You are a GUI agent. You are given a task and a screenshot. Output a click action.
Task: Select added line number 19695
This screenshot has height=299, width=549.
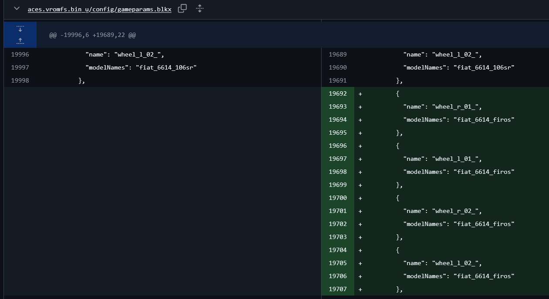click(x=338, y=133)
